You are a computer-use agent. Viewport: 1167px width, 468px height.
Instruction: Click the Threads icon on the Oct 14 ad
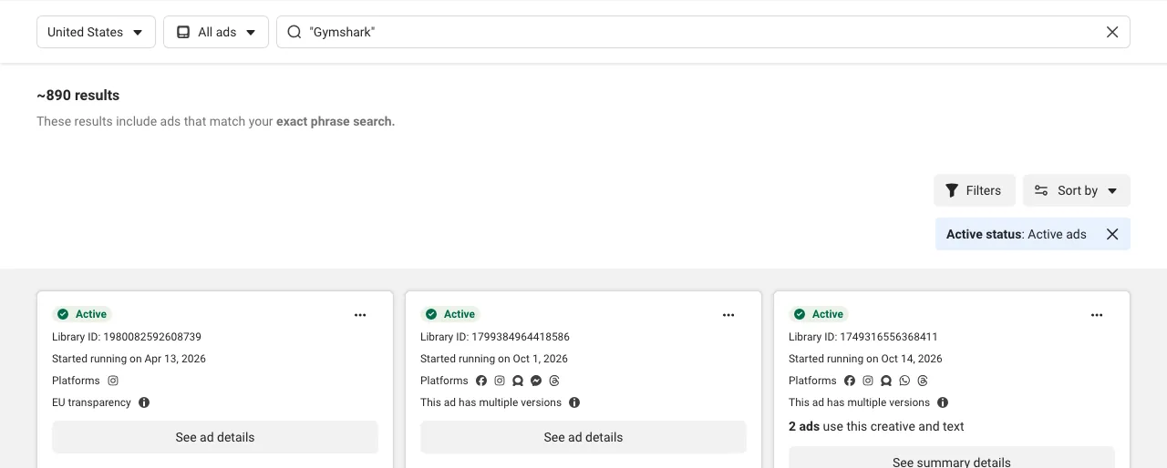point(923,381)
